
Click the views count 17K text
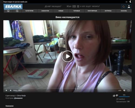[123, 102]
